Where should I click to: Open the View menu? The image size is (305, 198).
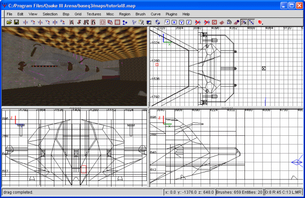(33, 14)
